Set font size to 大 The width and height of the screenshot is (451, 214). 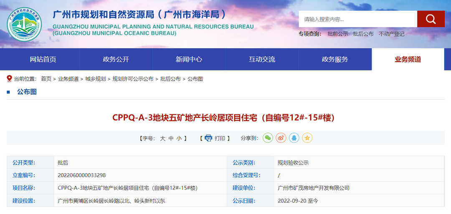pos(162,138)
